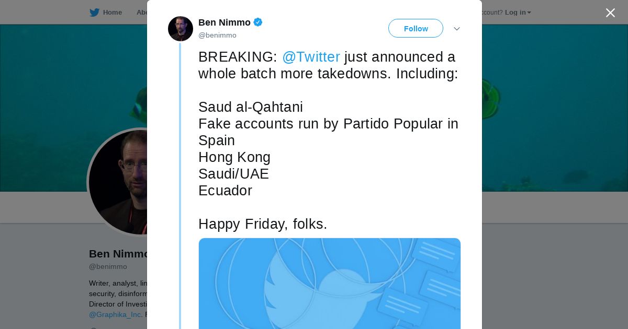This screenshot has width=628, height=329.
Task: Close the tweet overlay with X
Action: [x=610, y=13]
